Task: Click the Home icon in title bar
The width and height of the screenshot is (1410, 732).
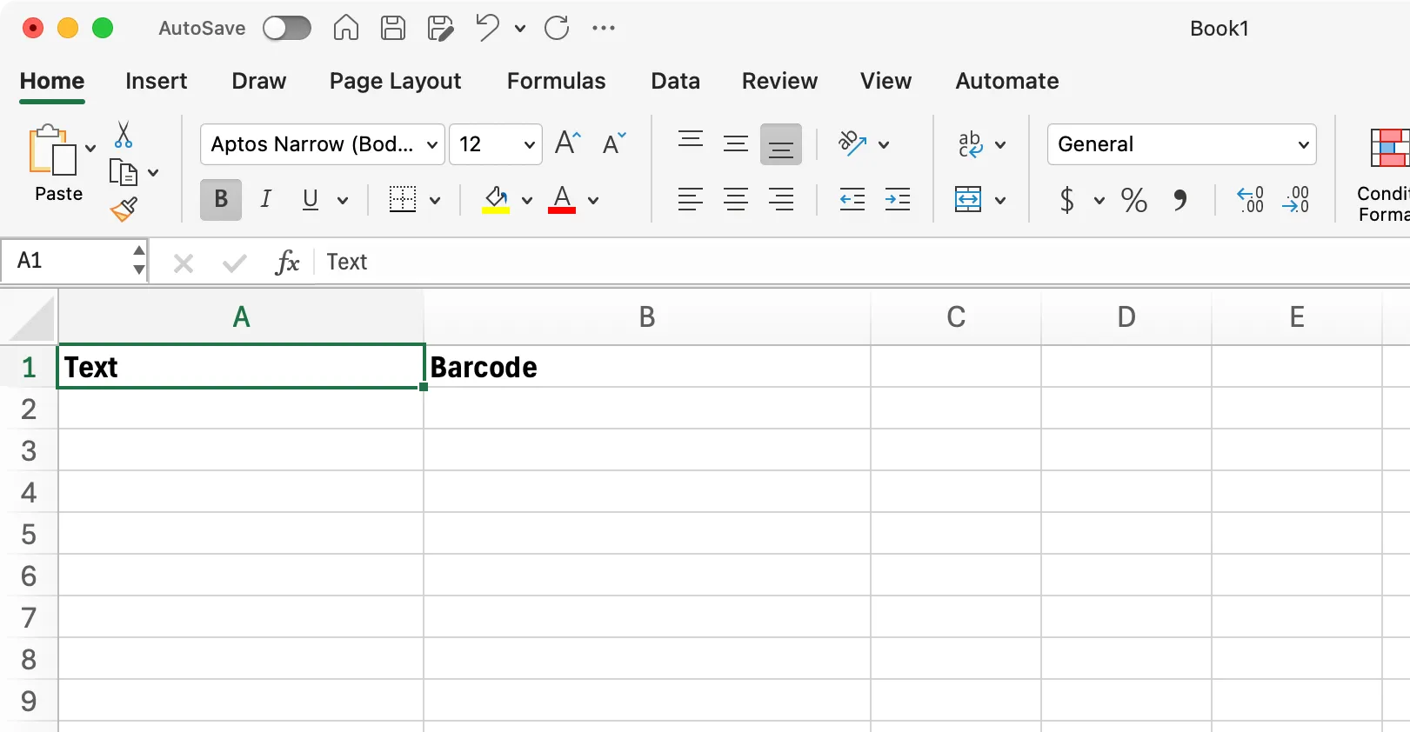Action: [x=345, y=28]
